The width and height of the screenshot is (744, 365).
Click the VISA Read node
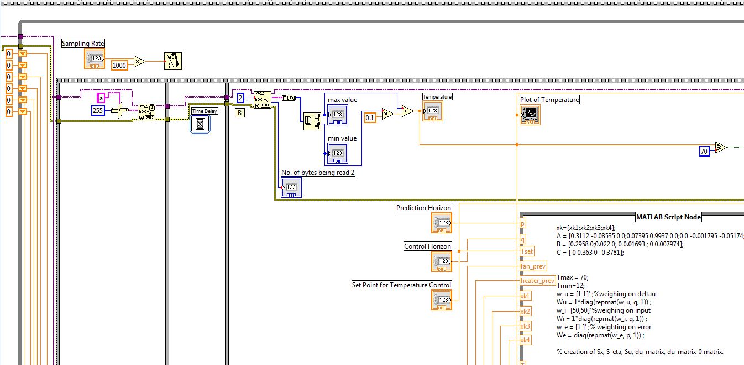tap(262, 100)
